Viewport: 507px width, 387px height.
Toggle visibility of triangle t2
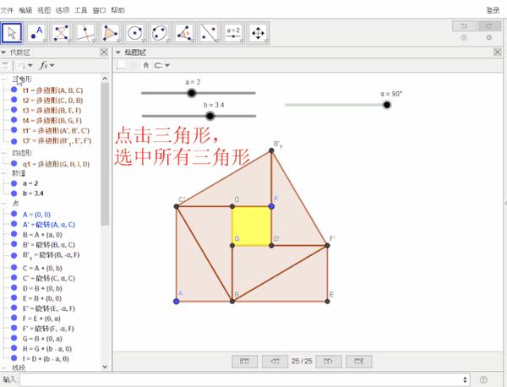[x=14, y=100]
